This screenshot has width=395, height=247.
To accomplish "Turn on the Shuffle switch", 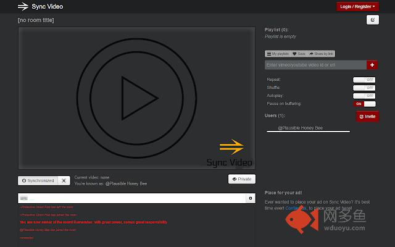I will (x=364, y=88).
